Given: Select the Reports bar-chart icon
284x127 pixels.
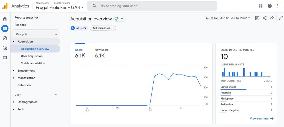Looking at the screenshot, I should coord(5,29).
